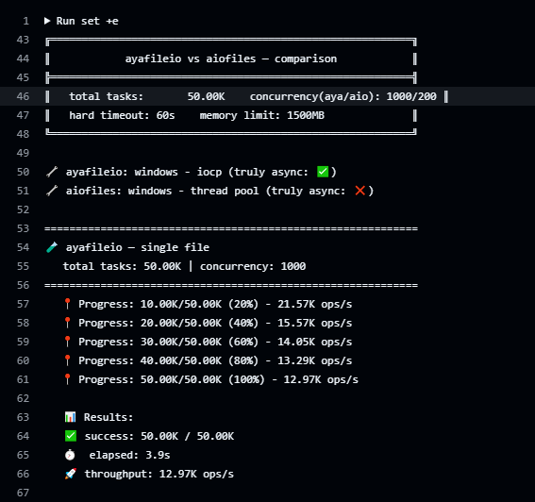Screen dimensions: 535x502
Task: Click wrench icon beside aiofiles windows line
Action: pyautogui.click(x=52, y=191)
